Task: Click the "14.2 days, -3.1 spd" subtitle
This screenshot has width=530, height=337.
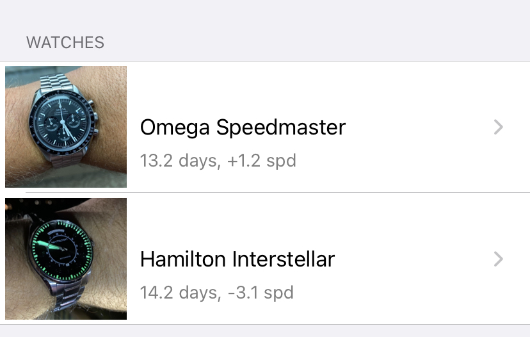Action: pyautogui.click(x=216, y=293)
